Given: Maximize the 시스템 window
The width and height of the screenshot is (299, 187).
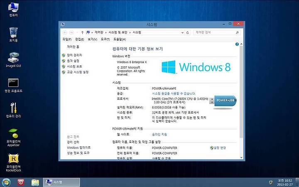Looking at the screenshot, I should (230, 24).
